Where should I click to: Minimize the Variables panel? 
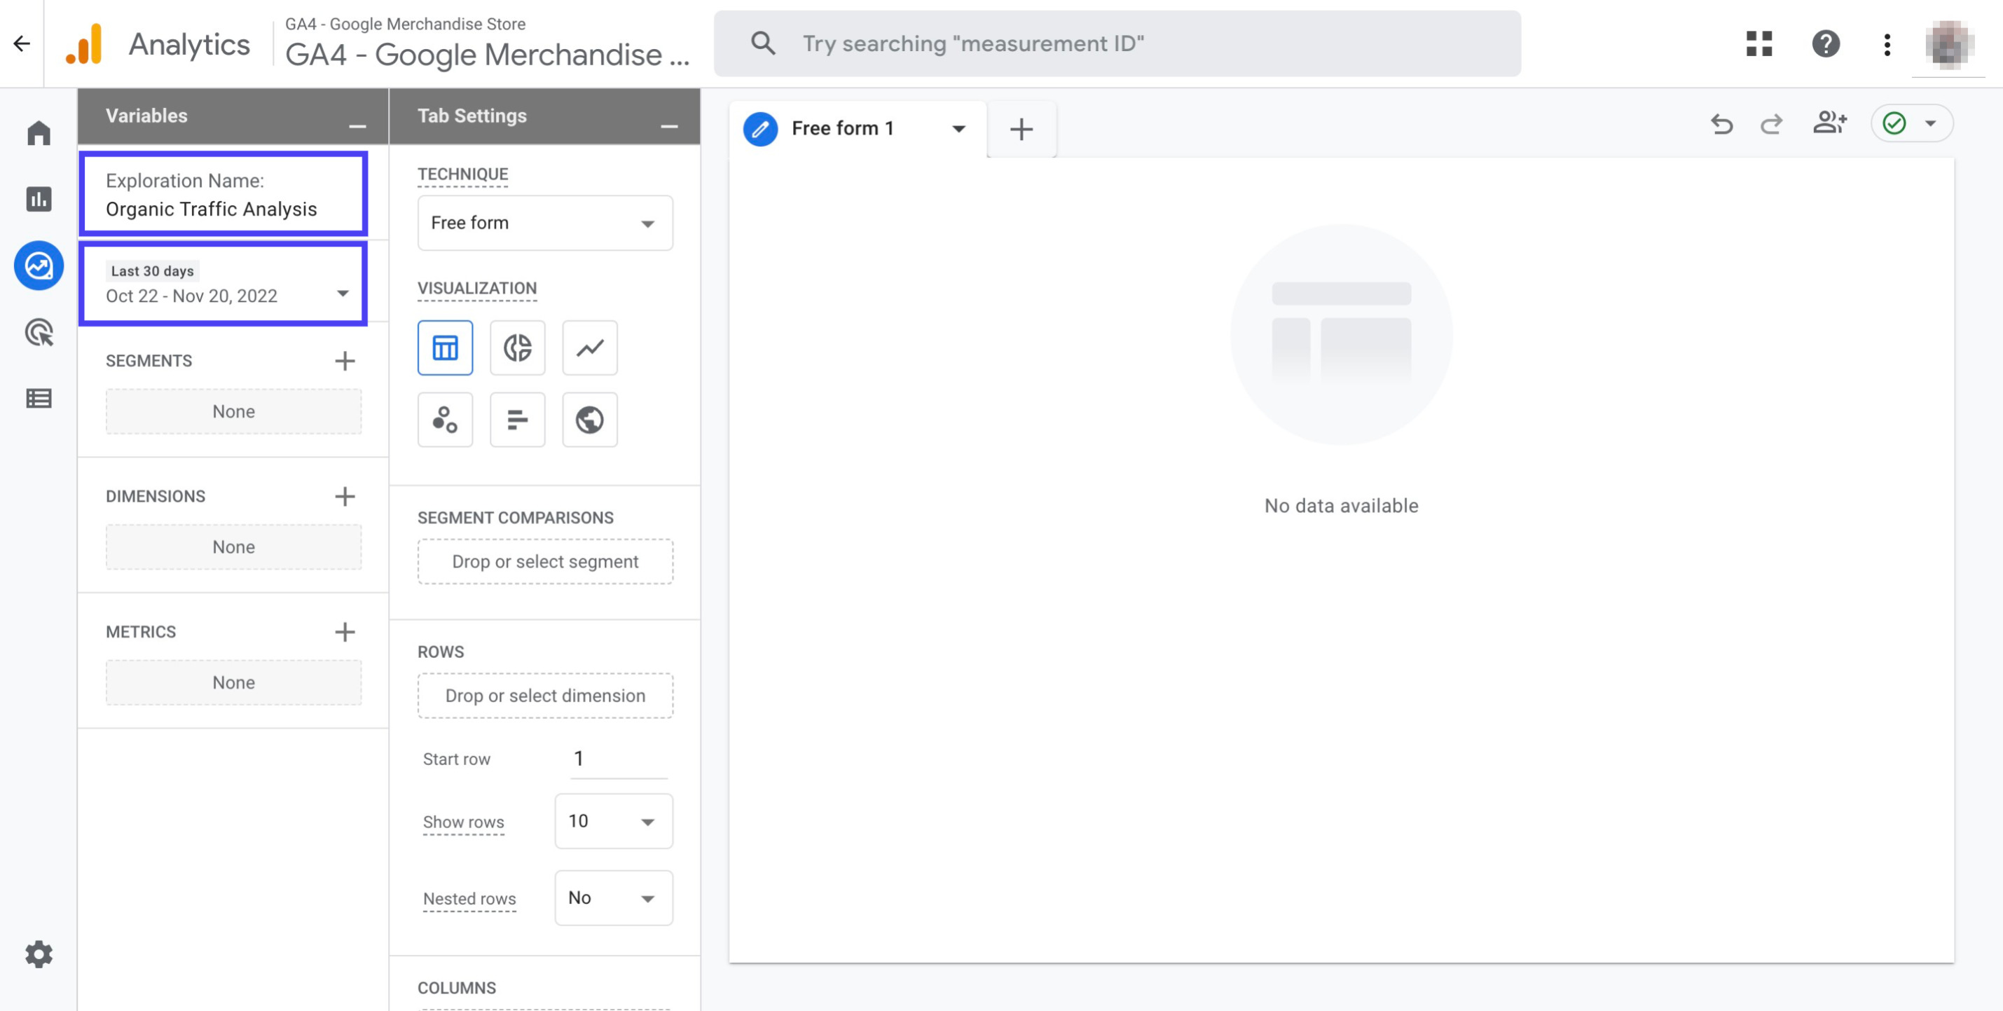click(x=357, y=126)
